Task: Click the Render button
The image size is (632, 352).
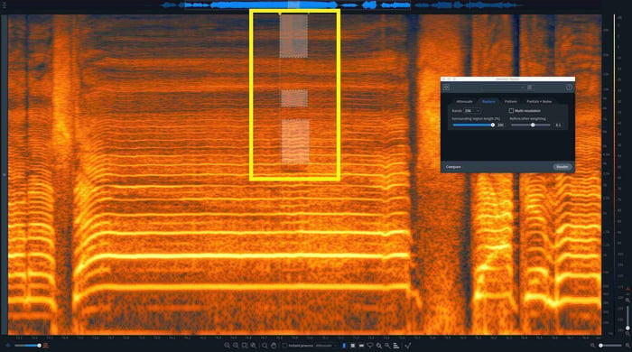Action: click(x=562, y=167)
